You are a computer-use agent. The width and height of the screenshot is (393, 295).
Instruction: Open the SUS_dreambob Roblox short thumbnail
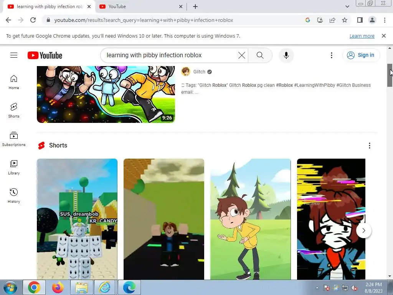click(77, 219)
